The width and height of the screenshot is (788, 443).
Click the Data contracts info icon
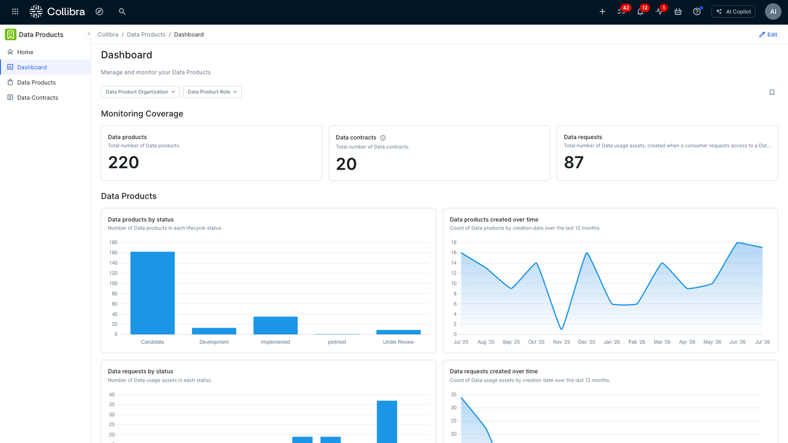[x=383, y=138]
